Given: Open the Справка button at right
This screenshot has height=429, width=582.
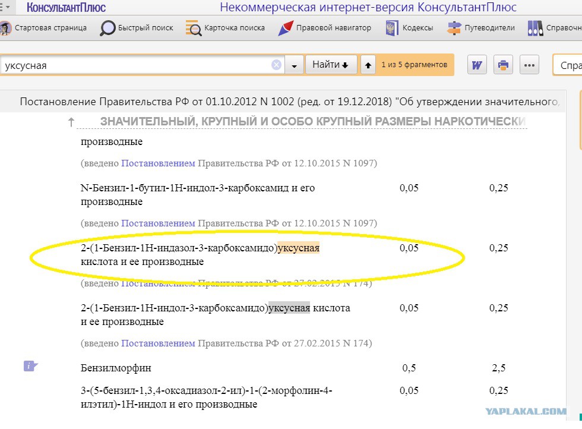Looking at the screenshot, I should [567, 65].
